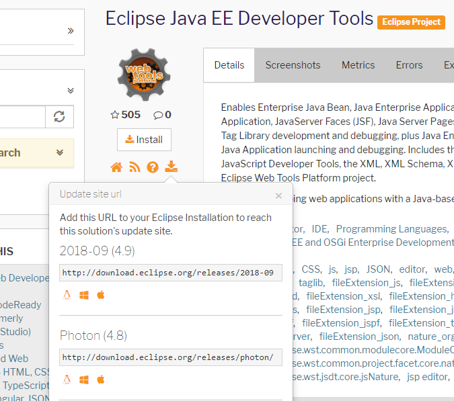The image size is (454, 401).
Task: Click the star favorites icon next to 505
Action: (x=114, y=115)
